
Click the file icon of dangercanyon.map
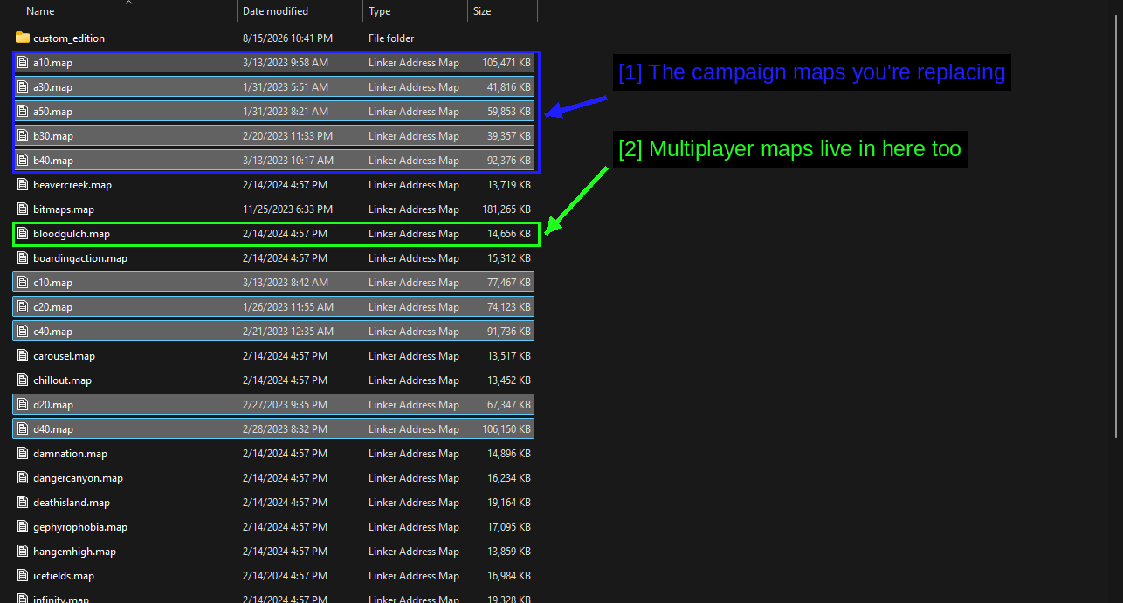pyautogui.click(x=24, y=478)
